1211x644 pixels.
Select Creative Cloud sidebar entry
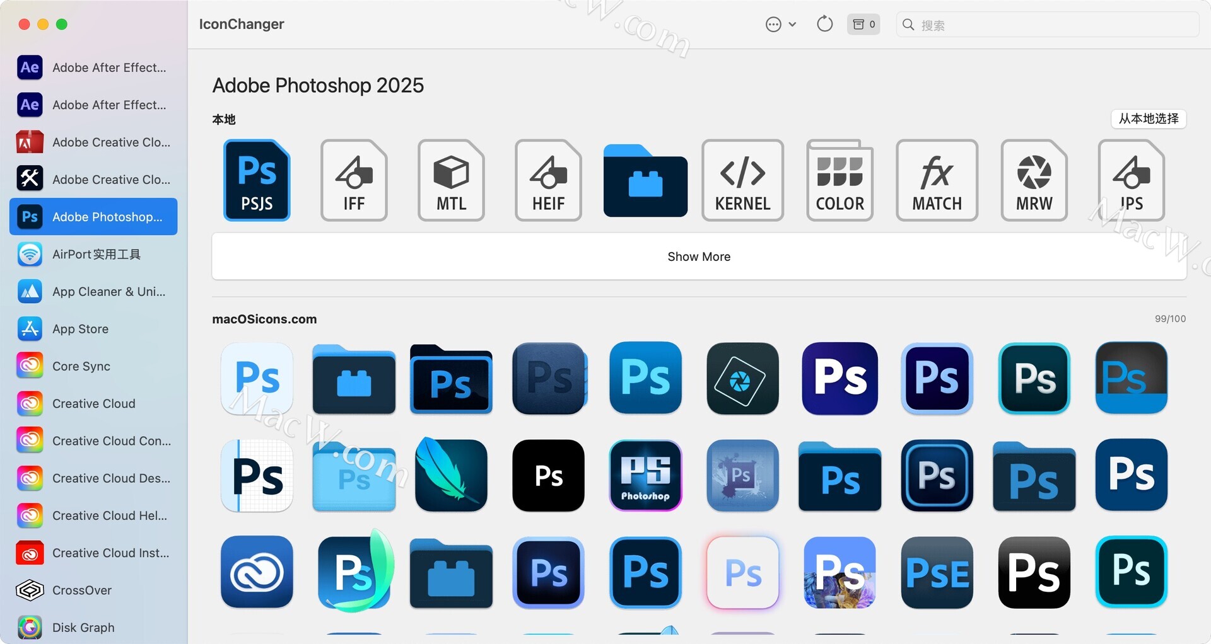point(93,403)
